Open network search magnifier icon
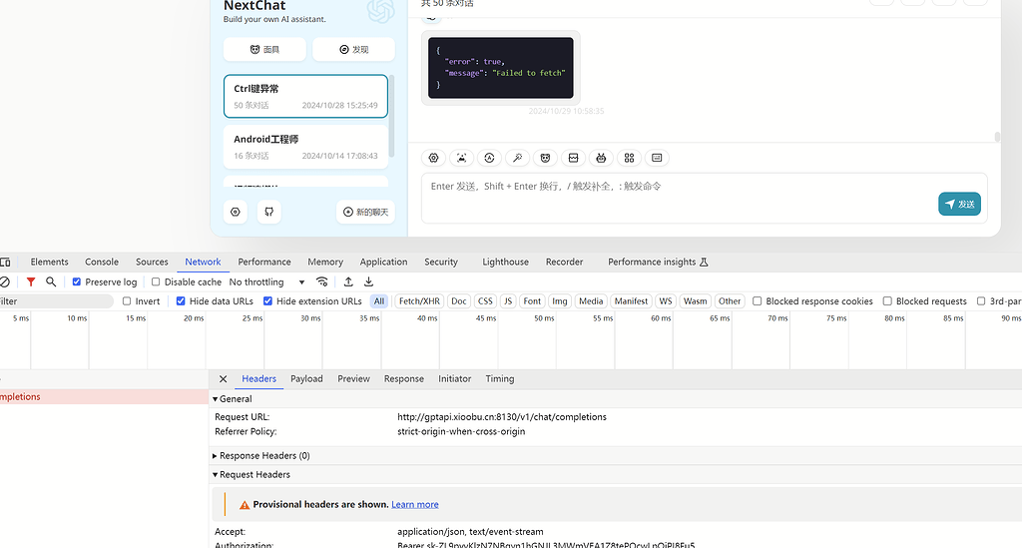 pos(51,282)
